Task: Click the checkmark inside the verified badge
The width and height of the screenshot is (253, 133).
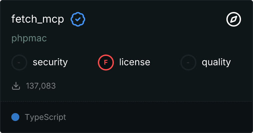Action: 78,20
